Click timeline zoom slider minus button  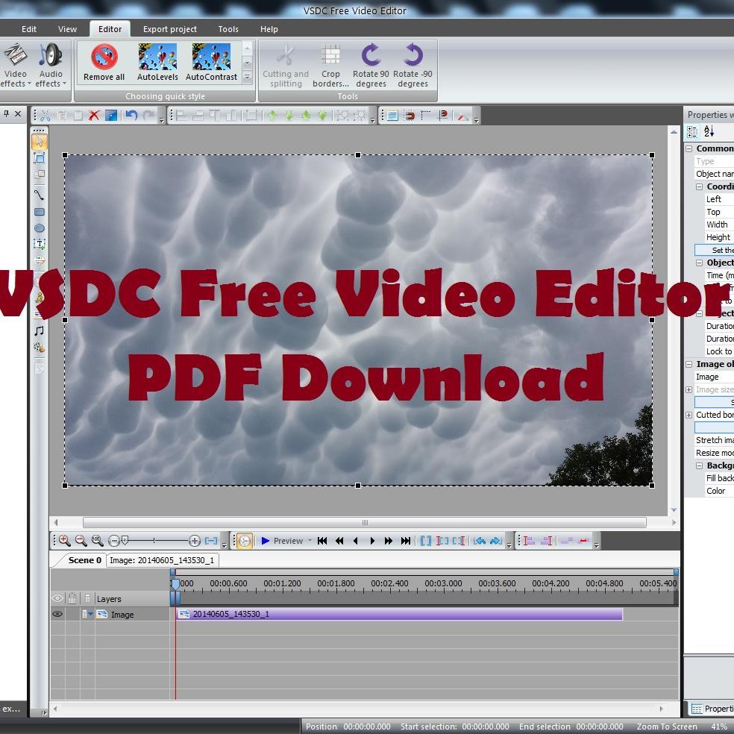[x=113, y=541]
